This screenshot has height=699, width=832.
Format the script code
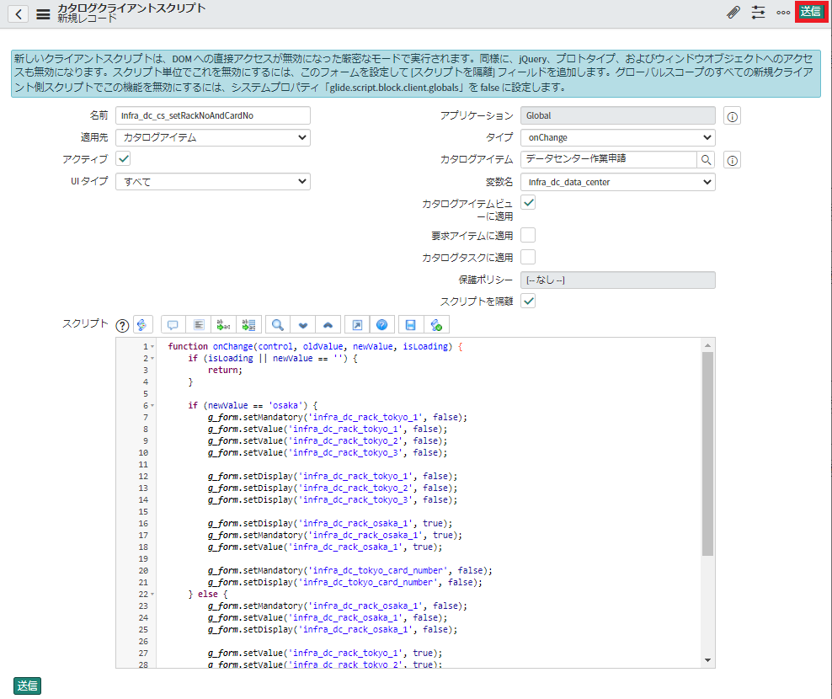pyautogui.click(x=199, y=325)
